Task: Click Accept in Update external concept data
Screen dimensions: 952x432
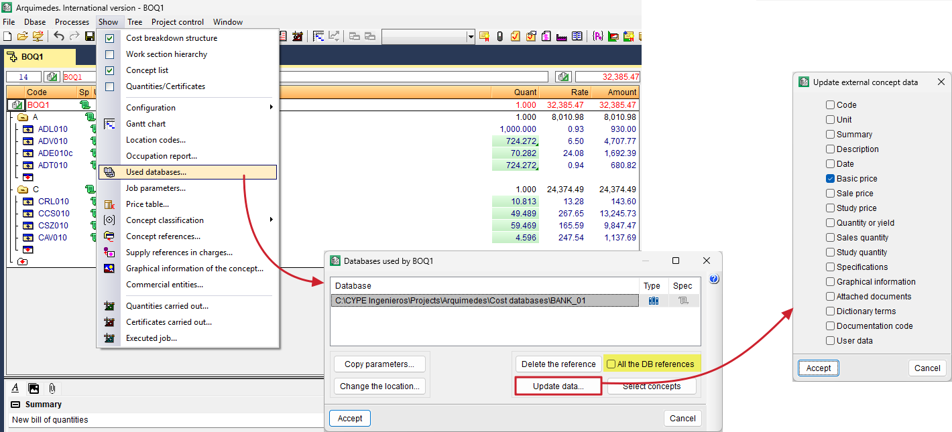Action: point(819,368)
